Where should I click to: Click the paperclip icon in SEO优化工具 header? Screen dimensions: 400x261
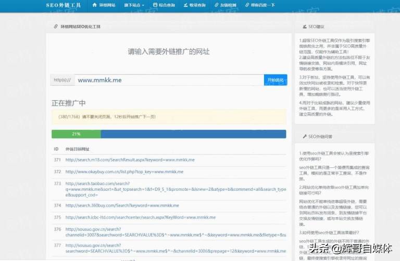pos(56,27)
